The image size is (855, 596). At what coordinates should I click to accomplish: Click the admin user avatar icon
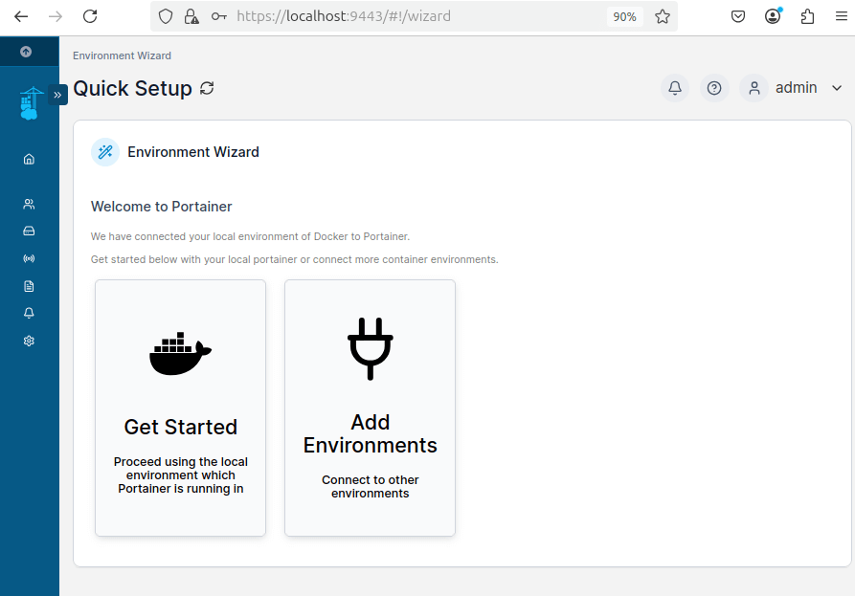pos(754,88)
